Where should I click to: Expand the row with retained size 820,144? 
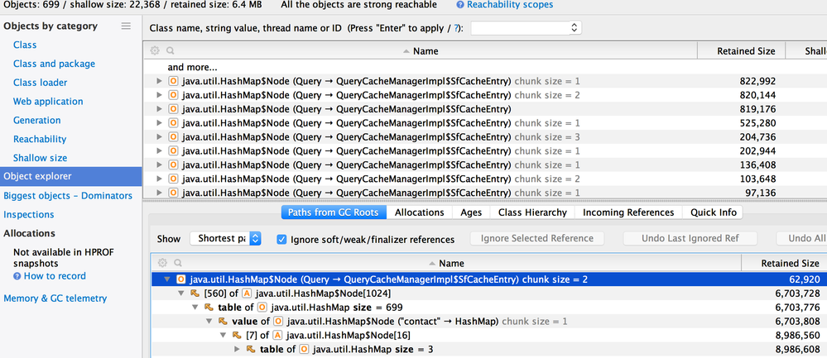tap(160, 95)
